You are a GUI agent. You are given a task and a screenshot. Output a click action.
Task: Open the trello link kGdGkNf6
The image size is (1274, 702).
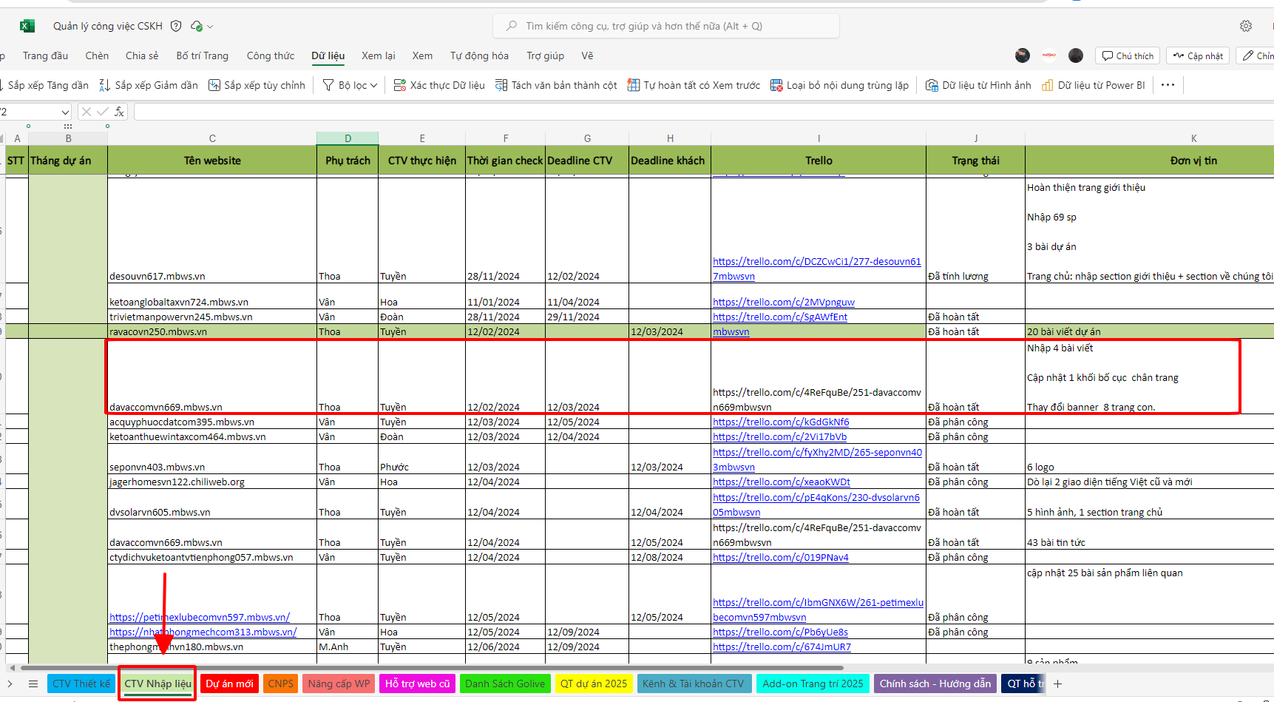[781, 422]
